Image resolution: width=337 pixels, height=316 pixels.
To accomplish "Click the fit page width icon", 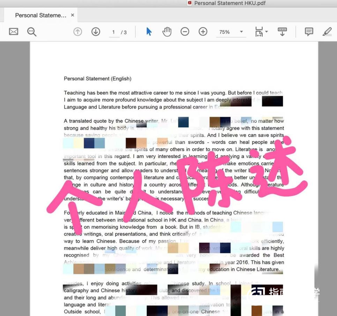I will (259, 32).
